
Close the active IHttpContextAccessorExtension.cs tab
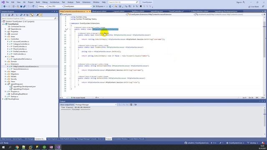pos(90,12)
